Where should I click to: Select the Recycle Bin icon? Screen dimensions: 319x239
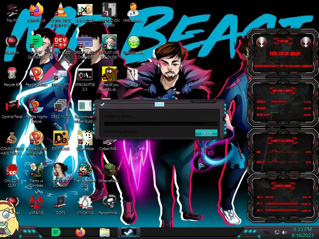pyautogui.click(x=12, y=77)
